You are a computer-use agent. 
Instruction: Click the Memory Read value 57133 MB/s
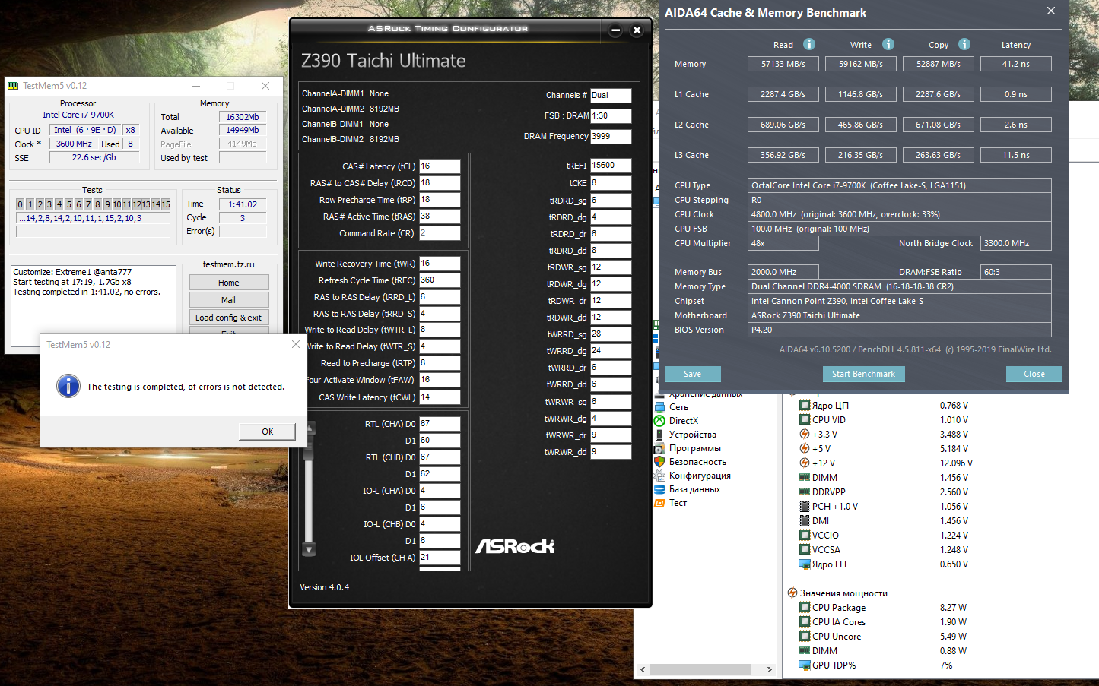(783, 64)
